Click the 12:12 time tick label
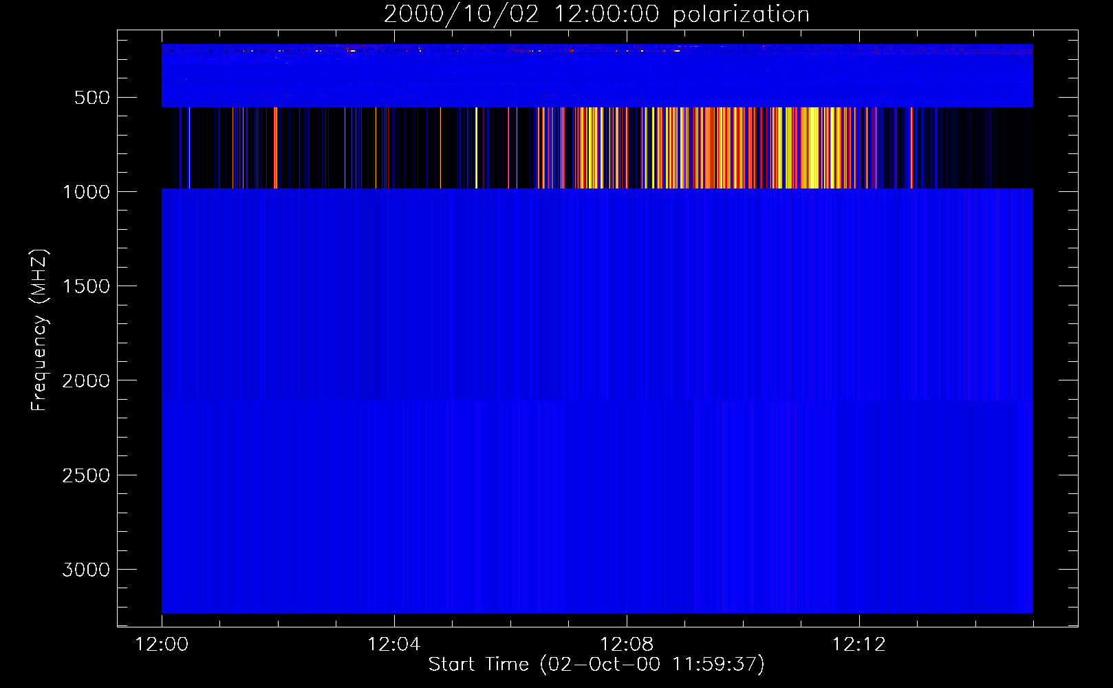1113x688 pixels. (859, 645)
